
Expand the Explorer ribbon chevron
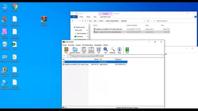pyautogui.click(x=193, y=17)
